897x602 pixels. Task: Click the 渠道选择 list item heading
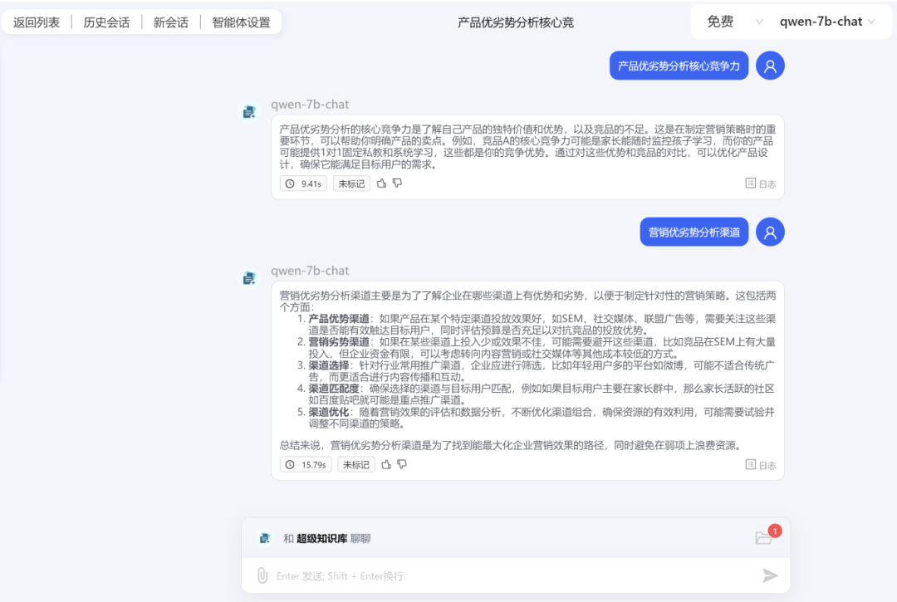[328, 365]
